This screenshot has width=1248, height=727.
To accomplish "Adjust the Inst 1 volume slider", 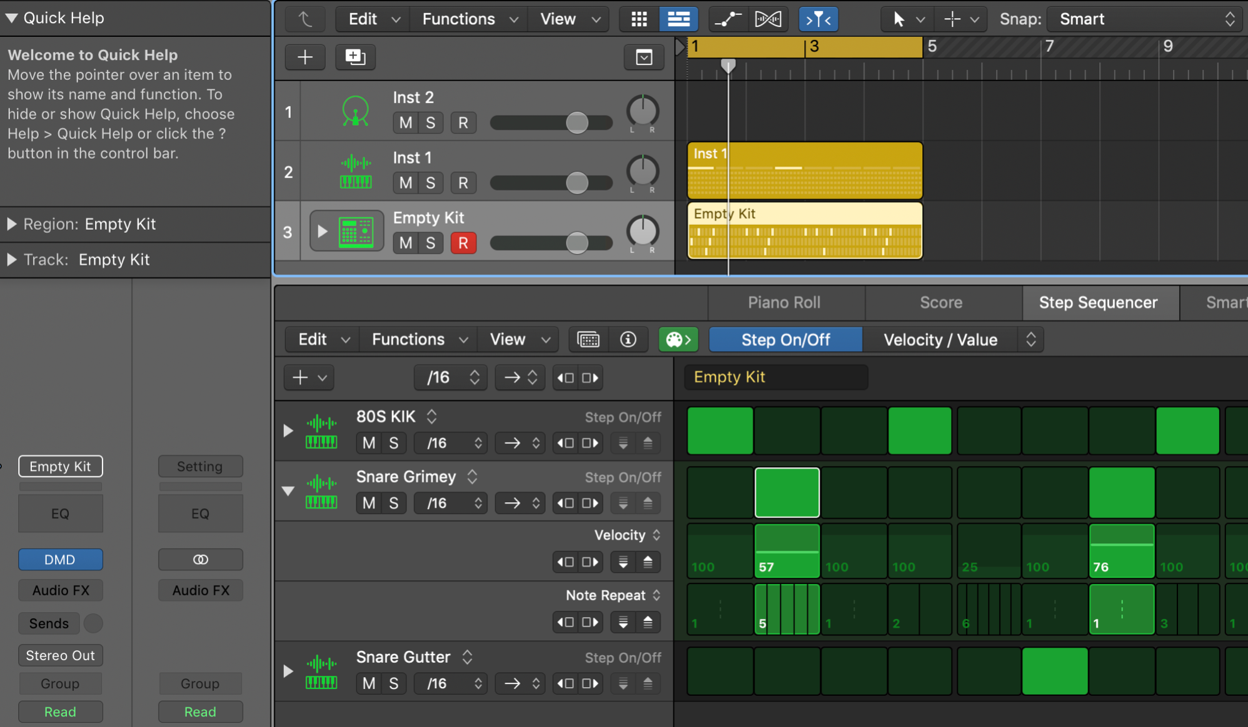I will tap(576, 182).
